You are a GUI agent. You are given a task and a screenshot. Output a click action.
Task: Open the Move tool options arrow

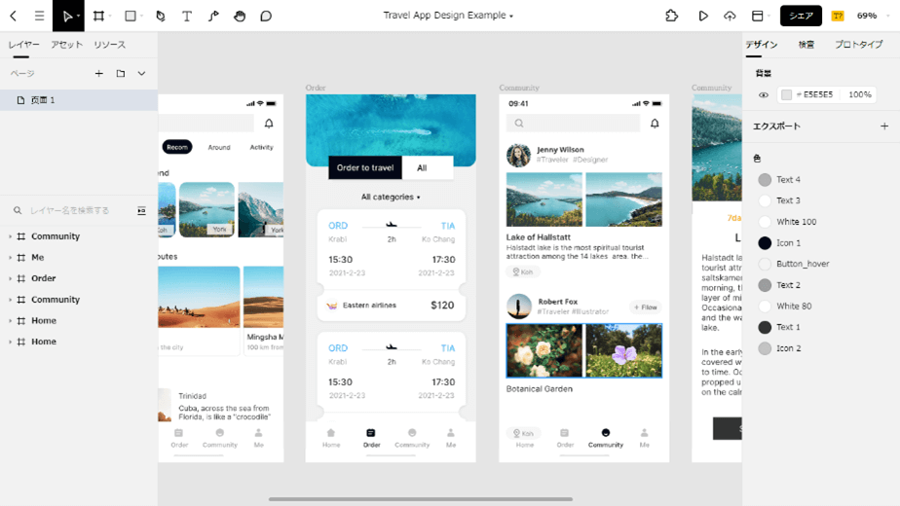[78, 17]
